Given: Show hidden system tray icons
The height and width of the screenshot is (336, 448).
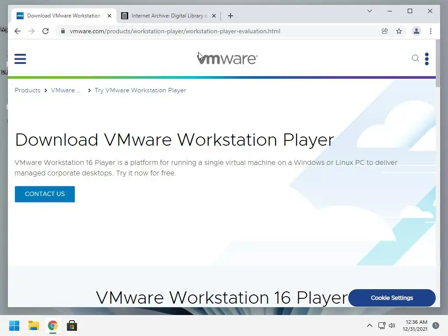Looking at the screenshot, I should click(369, 325).
